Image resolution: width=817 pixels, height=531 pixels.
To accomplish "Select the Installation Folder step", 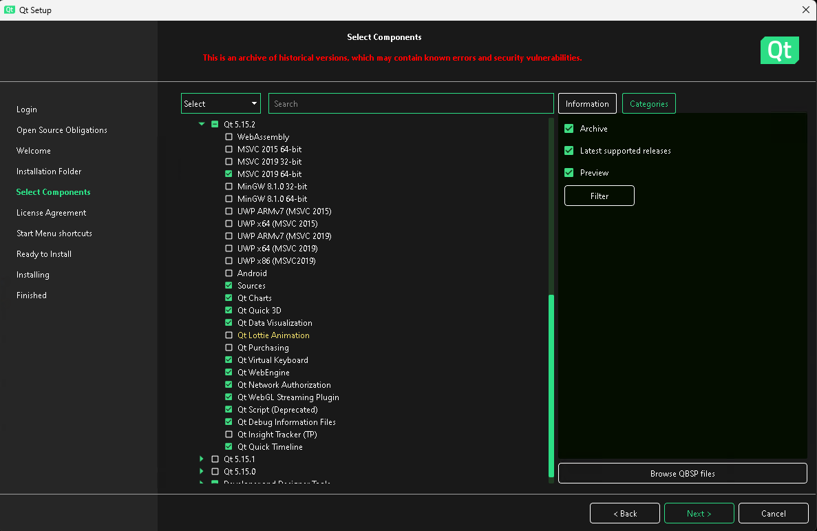I will pos(49,171).
